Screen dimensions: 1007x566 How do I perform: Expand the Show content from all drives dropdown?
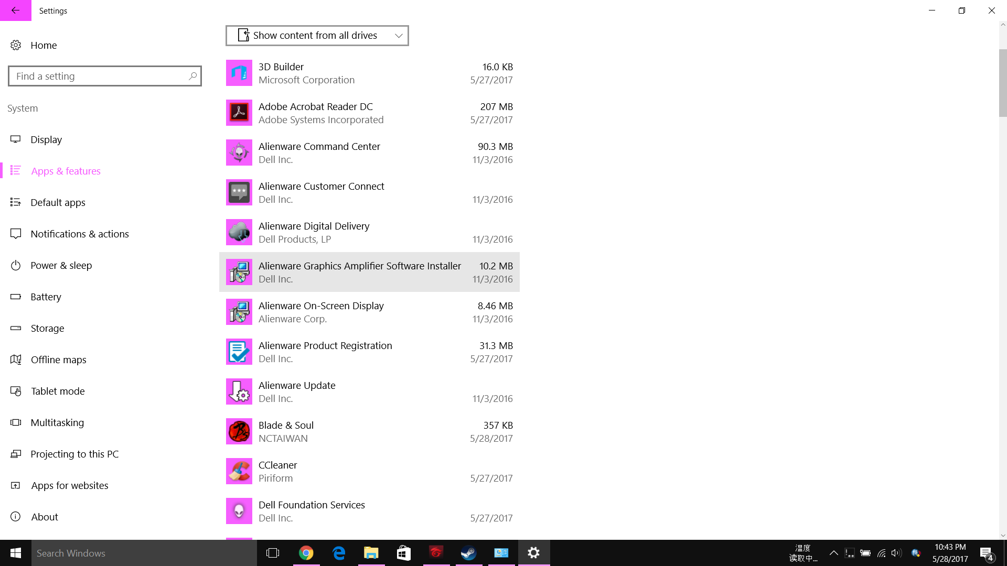(x=317, y=36)
